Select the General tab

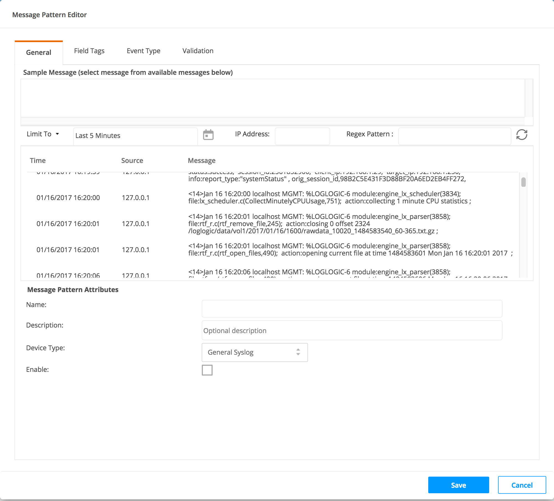click(x=39, y=53)
